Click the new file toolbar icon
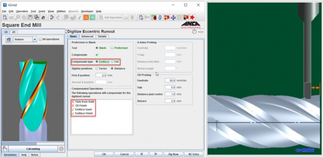The height and width of the screenshot is (158, 324). [5, 17]
